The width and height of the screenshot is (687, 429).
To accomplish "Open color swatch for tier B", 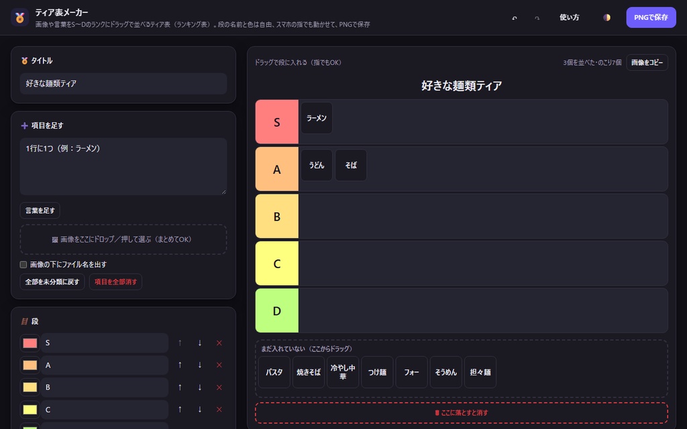I will pyautogui.click(x=30, y=387).
